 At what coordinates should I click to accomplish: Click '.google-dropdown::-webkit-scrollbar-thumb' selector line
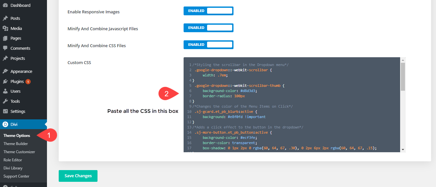239,86
